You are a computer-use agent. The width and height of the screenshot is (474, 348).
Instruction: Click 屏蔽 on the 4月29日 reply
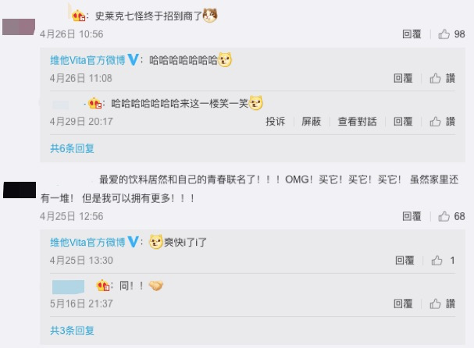(311, 122)
